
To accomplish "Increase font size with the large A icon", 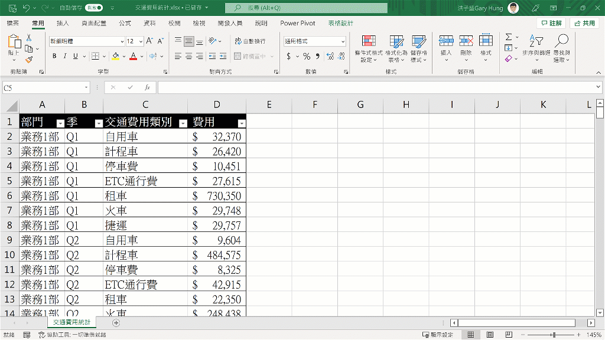I will click(x=149, y=41).
